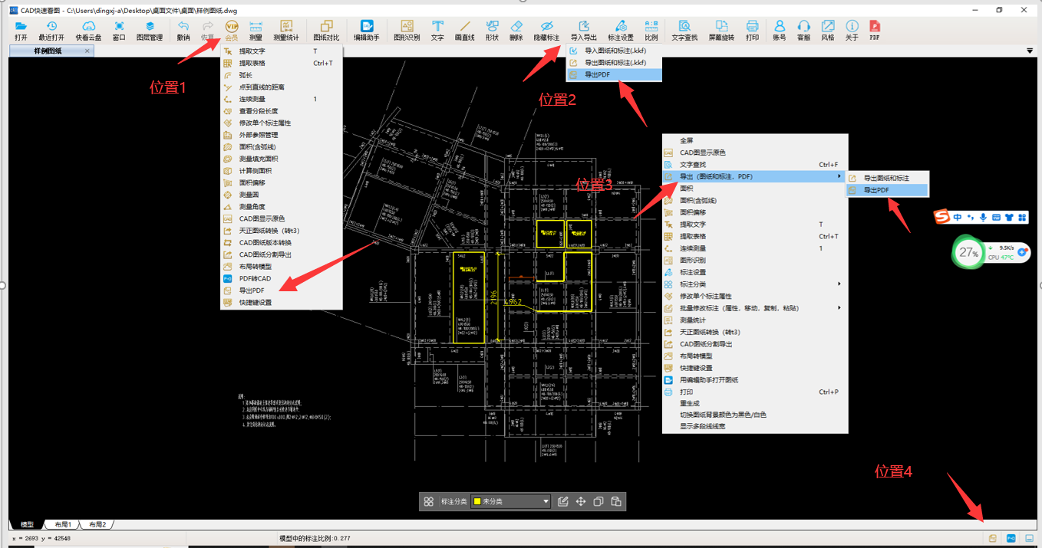Open the 图层管理 layer manager tool
This screenshot has height=548, width=1042.
click(x=149, y=31)
